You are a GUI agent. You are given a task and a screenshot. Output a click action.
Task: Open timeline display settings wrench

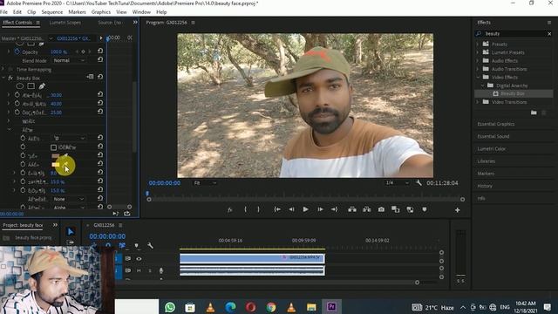[150, 246]
